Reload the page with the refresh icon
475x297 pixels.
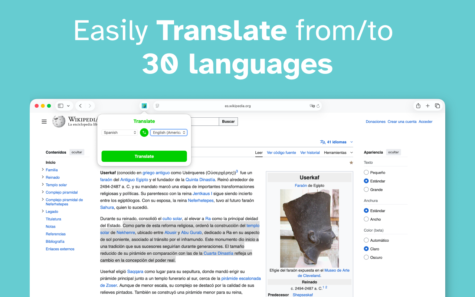(318, 106)
